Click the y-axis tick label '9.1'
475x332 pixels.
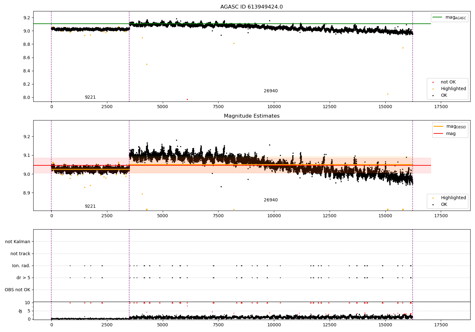click(26, 155)
